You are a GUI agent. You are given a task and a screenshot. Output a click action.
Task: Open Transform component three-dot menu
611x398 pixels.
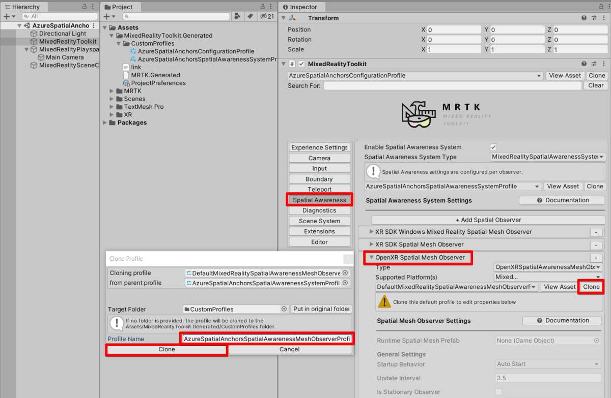pos(603,18)
